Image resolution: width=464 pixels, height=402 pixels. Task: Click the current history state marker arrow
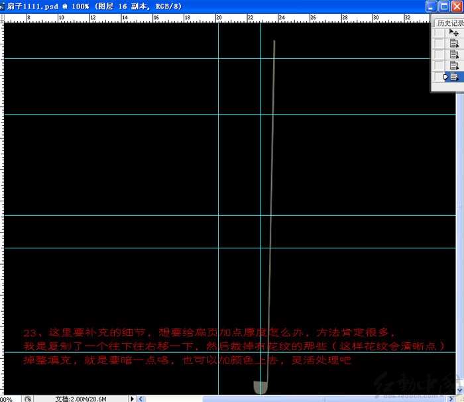(447, 77)
